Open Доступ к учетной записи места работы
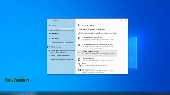This screenshot has height=95, width=170. click(63, 51)
